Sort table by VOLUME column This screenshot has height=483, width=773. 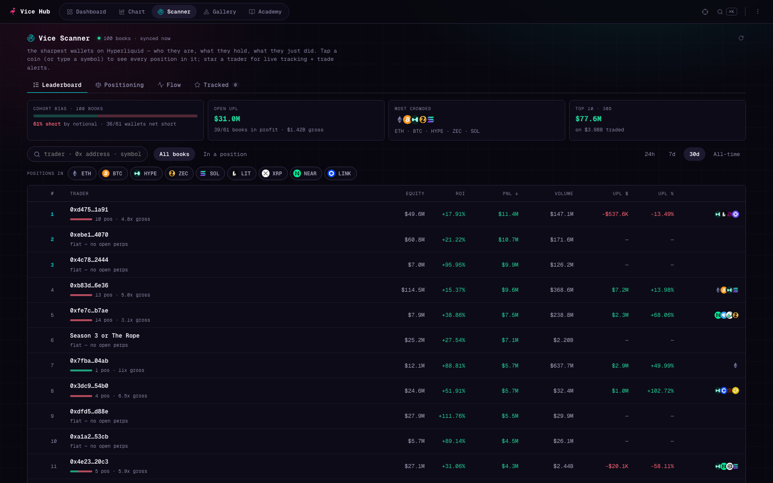[x=564, y=194]
